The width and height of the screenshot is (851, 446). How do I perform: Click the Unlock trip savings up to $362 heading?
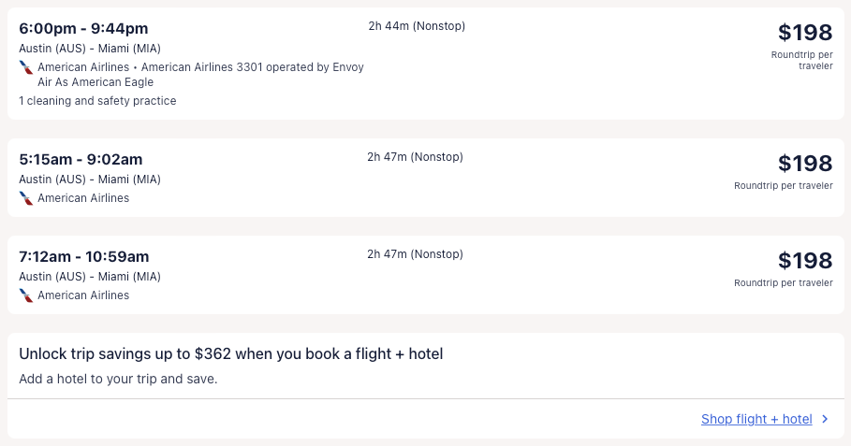(230, 353)
